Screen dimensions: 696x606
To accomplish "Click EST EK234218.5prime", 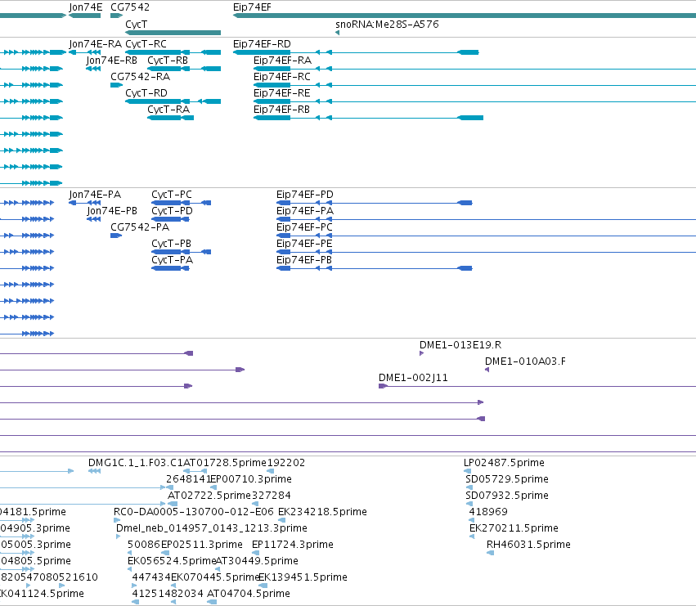I will [x=323, y=512].
